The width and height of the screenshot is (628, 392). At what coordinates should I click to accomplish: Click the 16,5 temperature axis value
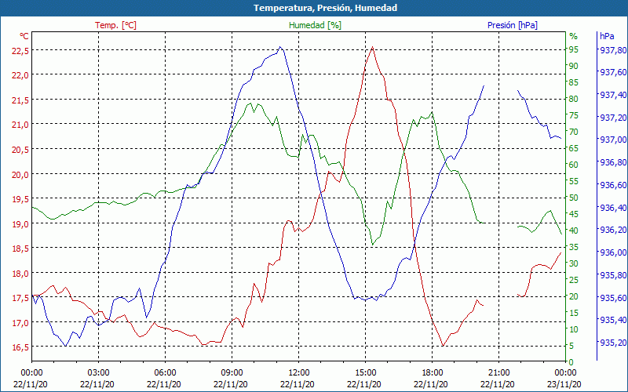[x=20, y=347]
